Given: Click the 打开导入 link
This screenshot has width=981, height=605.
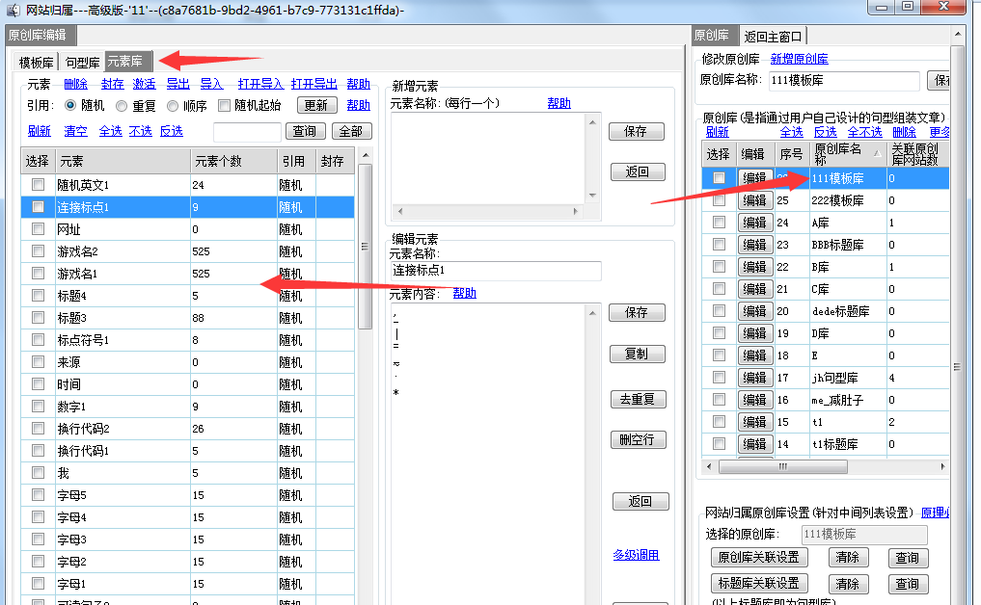Looking at the screenshot, I should pyautogui.click(x=260, y=85).
